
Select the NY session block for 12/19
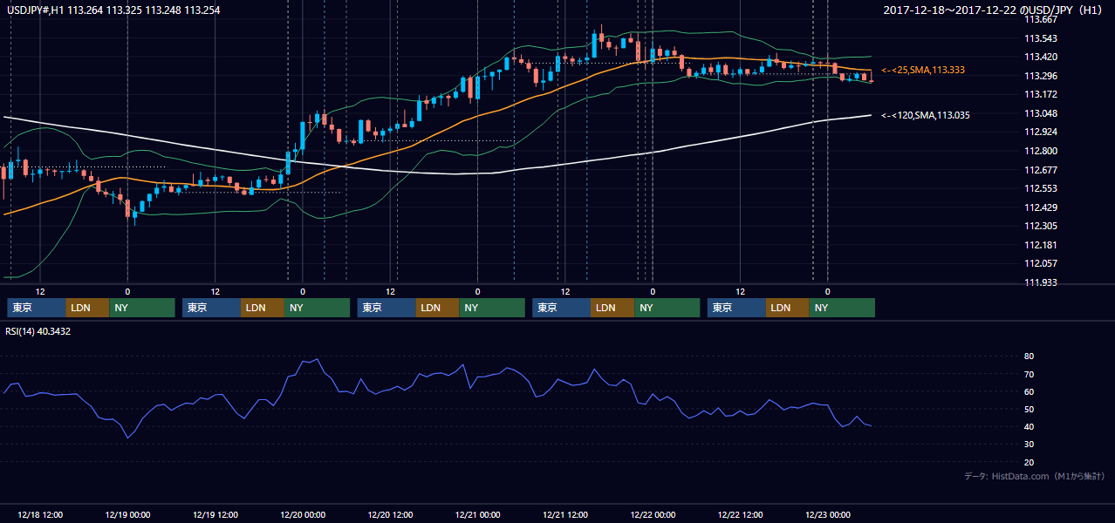click(x=318, y=308)
